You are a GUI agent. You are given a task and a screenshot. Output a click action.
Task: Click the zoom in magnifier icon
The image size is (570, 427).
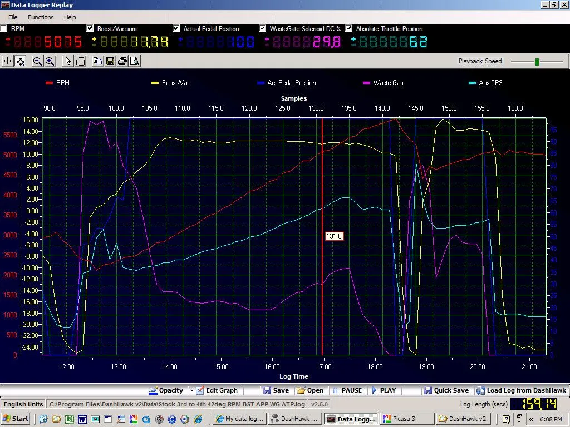pos(50,61)
